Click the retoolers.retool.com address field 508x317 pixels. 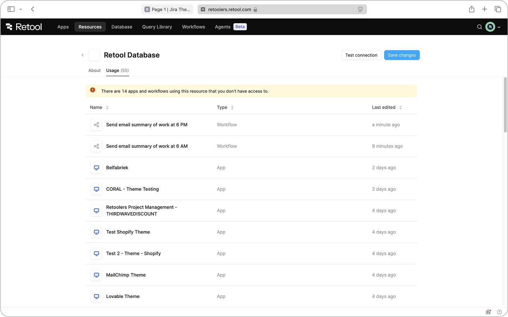click(282, 9)
